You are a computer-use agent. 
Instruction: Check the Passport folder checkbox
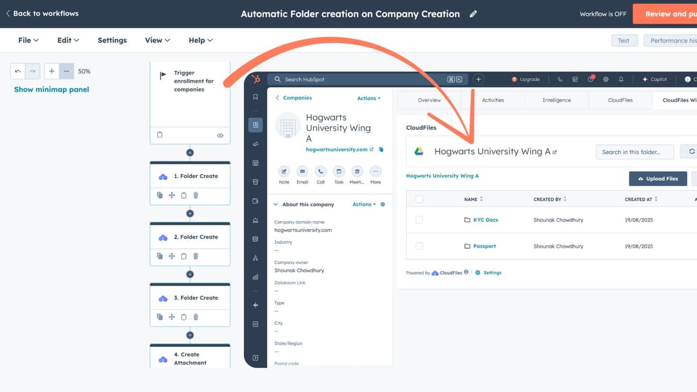419,246
